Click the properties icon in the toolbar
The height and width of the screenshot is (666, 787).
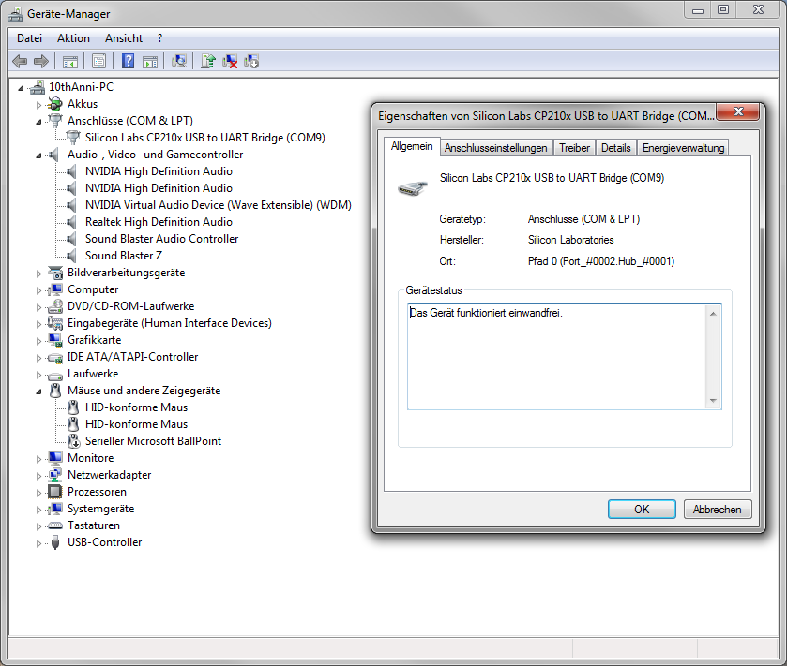(98, 62)
